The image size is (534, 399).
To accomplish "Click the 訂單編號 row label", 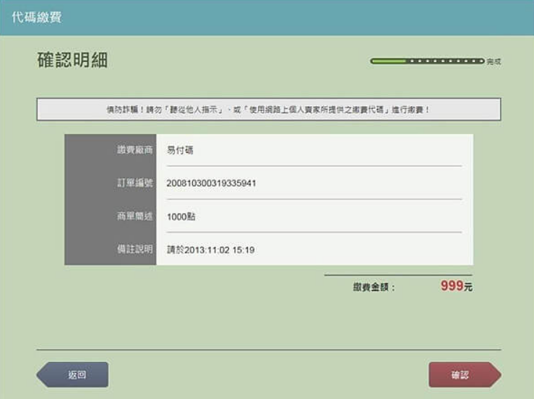I will (x=134, y=183).
